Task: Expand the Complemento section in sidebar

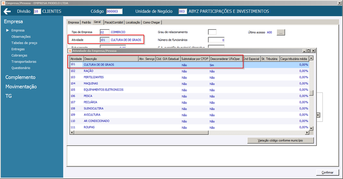Action: click(20, 77)
